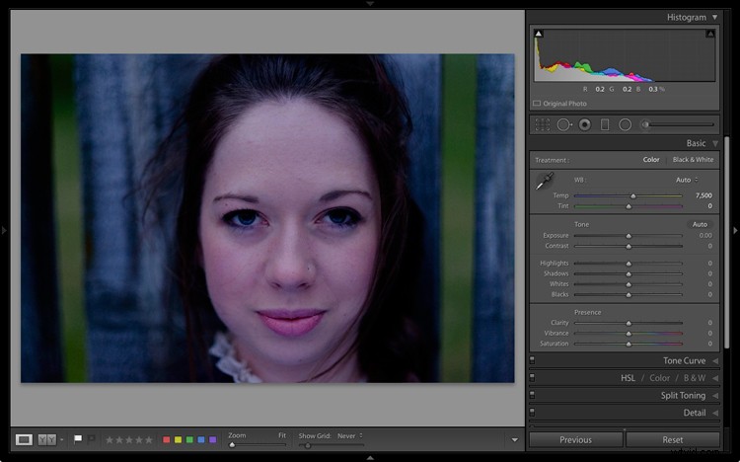The image size is (740, 462).
Task: Expand the Split Toning panel
Action: pyautogui.click(x=715, y=396)
